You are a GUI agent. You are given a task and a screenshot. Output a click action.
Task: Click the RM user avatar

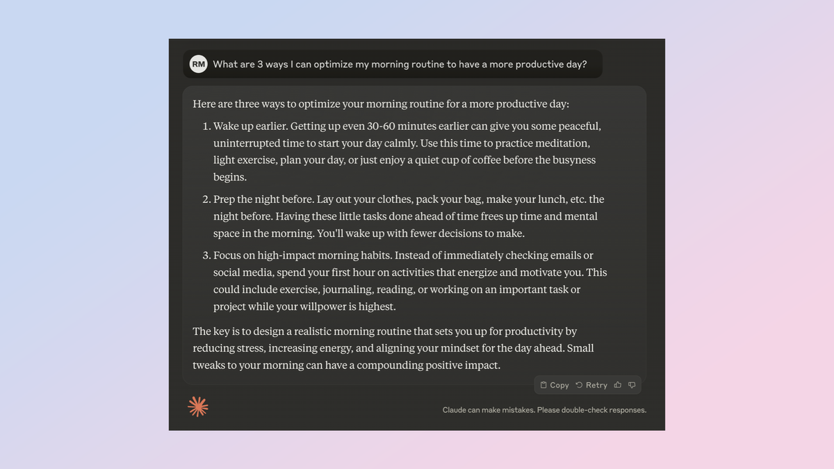click(x=198, y=63)
